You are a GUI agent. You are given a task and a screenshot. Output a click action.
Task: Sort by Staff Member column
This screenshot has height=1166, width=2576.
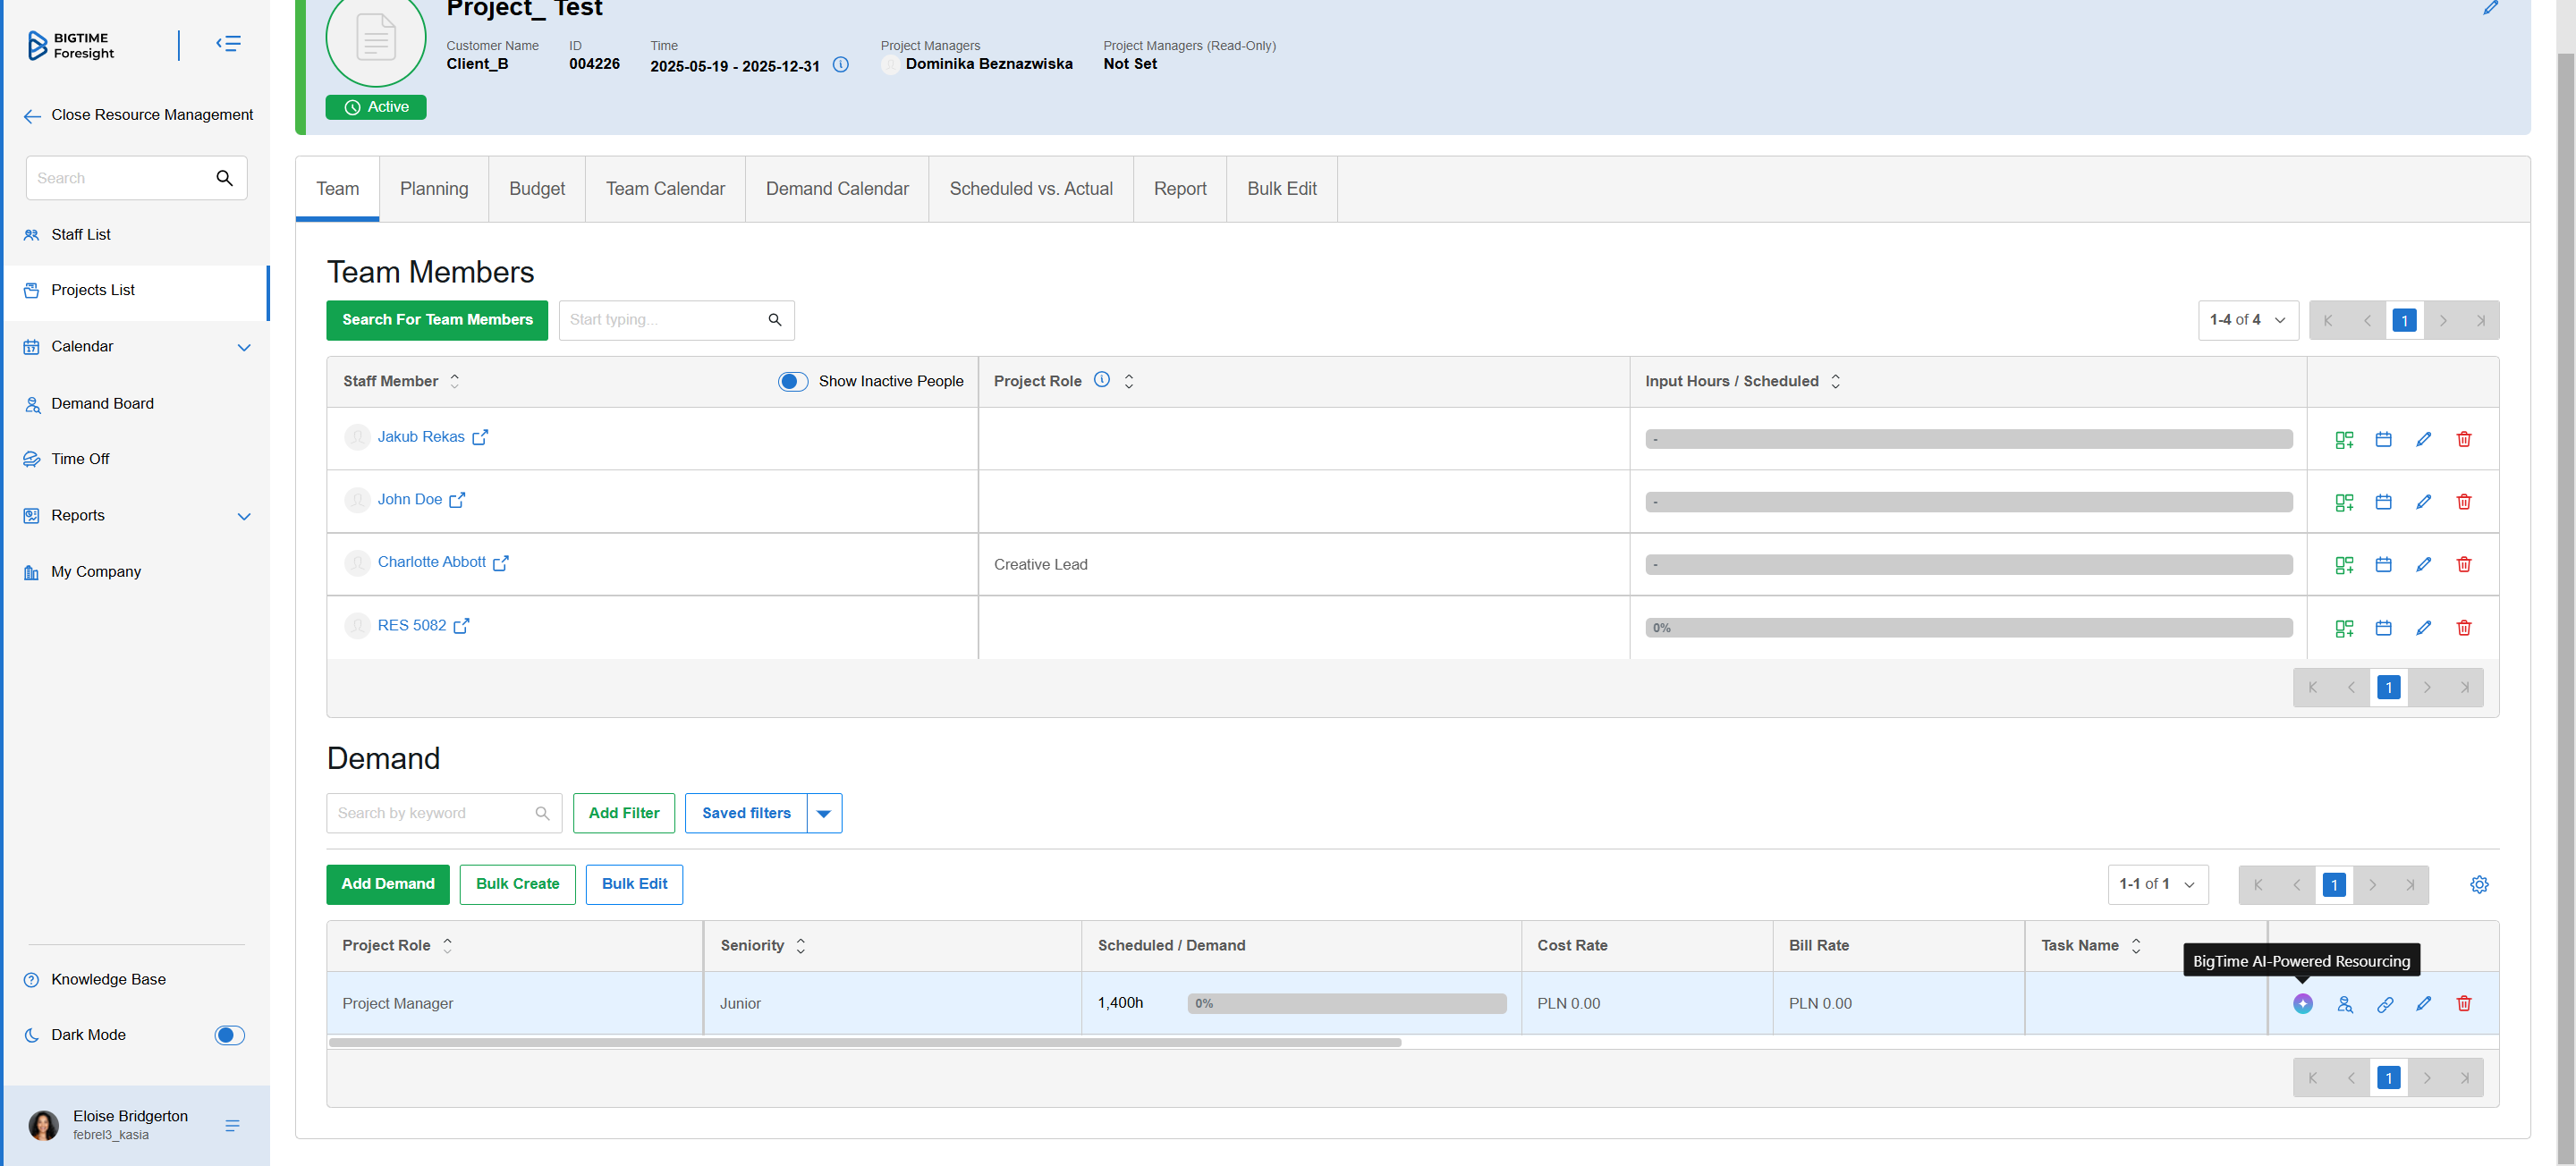(455, 381)
